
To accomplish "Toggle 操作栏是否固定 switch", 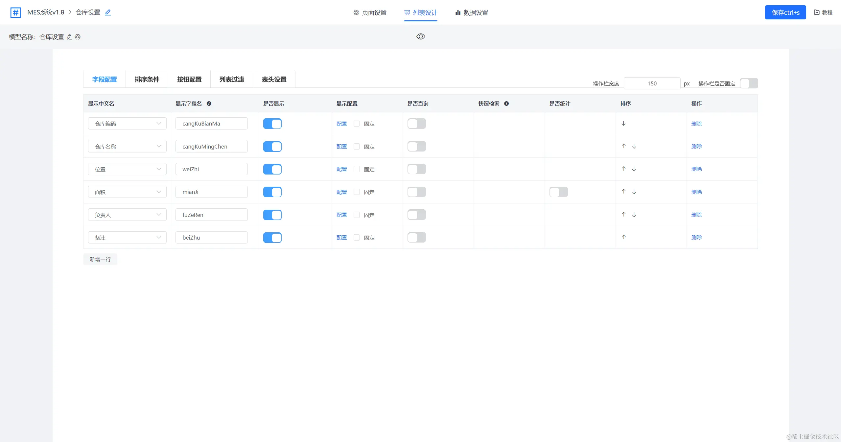I will [749, 83].
